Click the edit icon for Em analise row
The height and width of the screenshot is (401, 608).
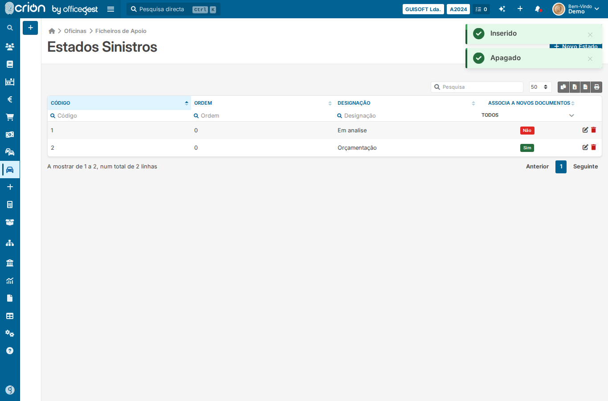[x=585, y=130]
